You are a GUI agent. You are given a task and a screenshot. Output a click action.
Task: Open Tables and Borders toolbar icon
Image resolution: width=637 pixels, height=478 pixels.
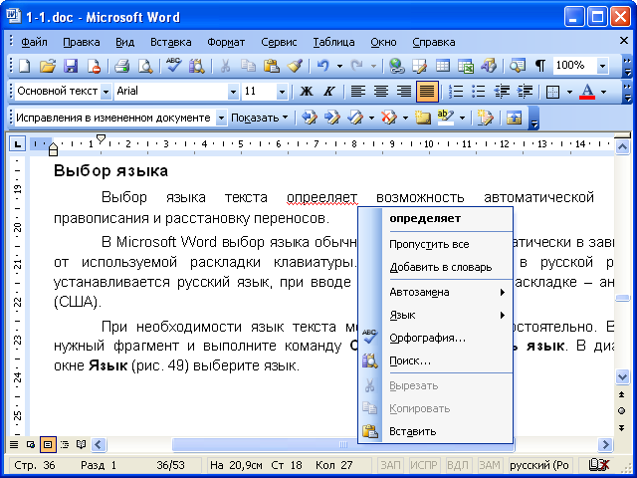(419, 66)
